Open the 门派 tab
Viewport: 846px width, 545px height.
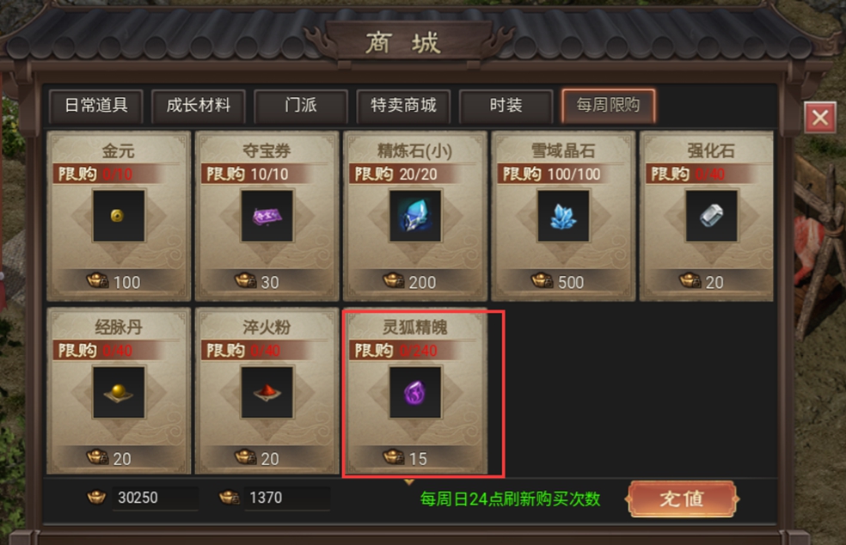tap(301, 105)
